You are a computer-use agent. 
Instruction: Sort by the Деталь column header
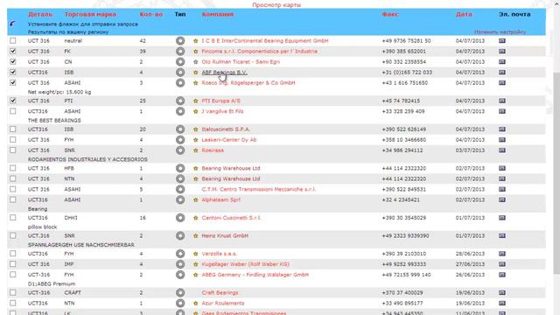click(x=40, y=14)
